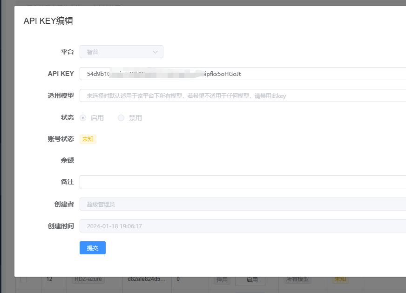Image resolution: width=406 pixels, height=293 pixels.
Task: Click the 未知 tag in table row 12
Action: pos(340,279)
